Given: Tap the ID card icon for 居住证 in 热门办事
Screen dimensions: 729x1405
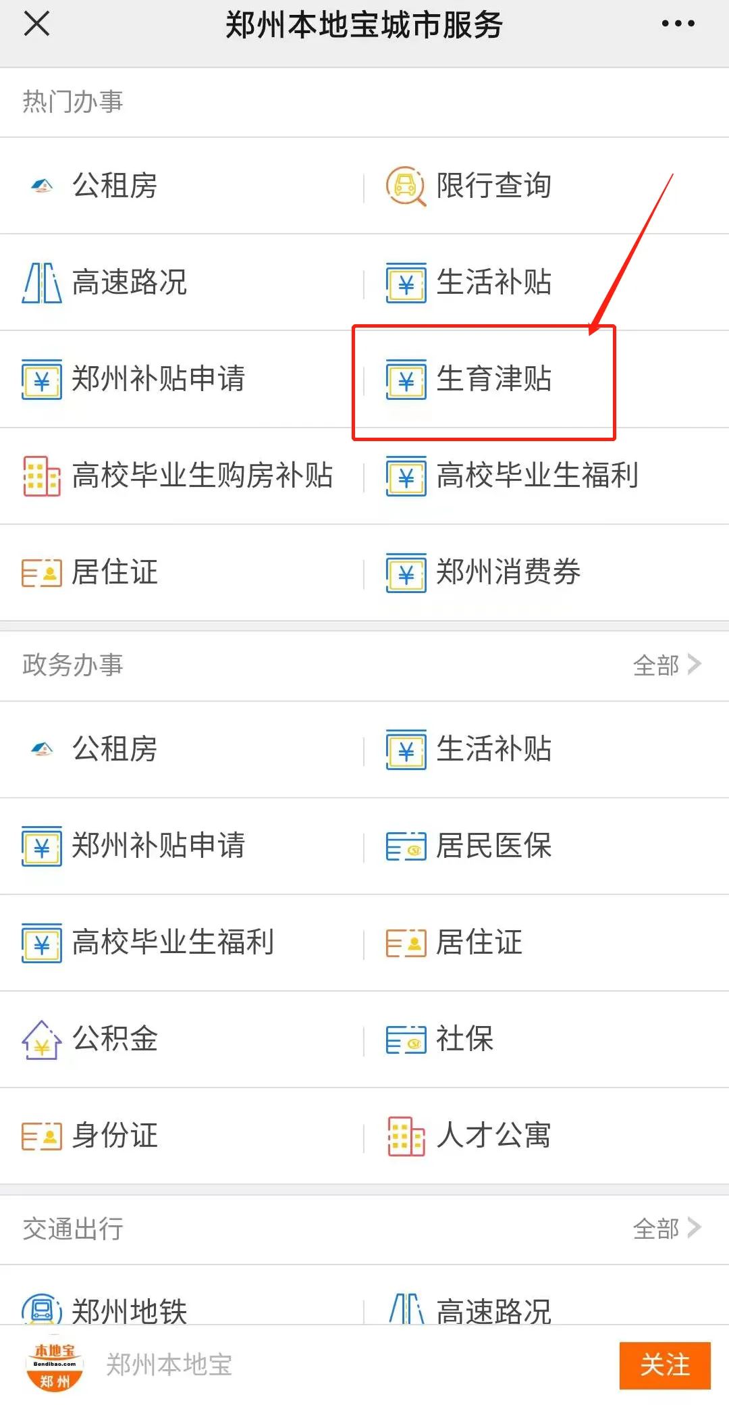Looking at the screenshot, I should [x=42, y=573].
